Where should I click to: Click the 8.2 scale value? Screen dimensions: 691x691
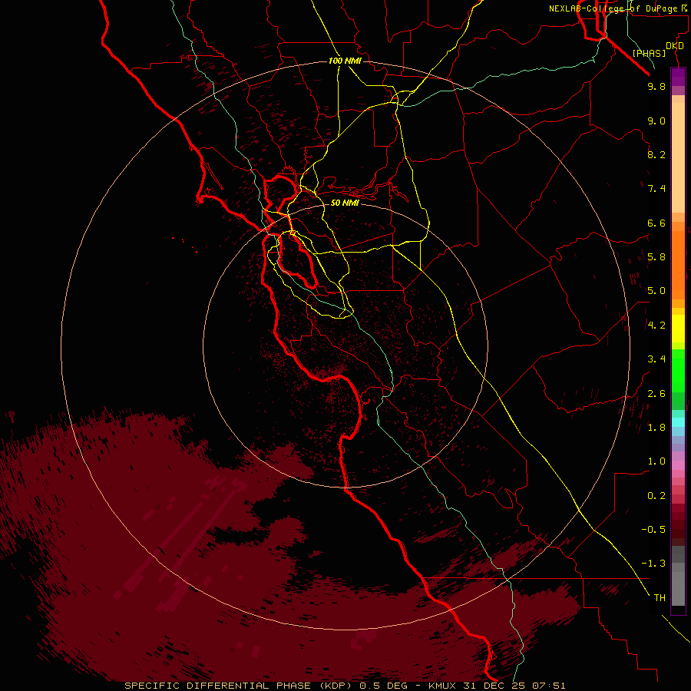(656, 154)
